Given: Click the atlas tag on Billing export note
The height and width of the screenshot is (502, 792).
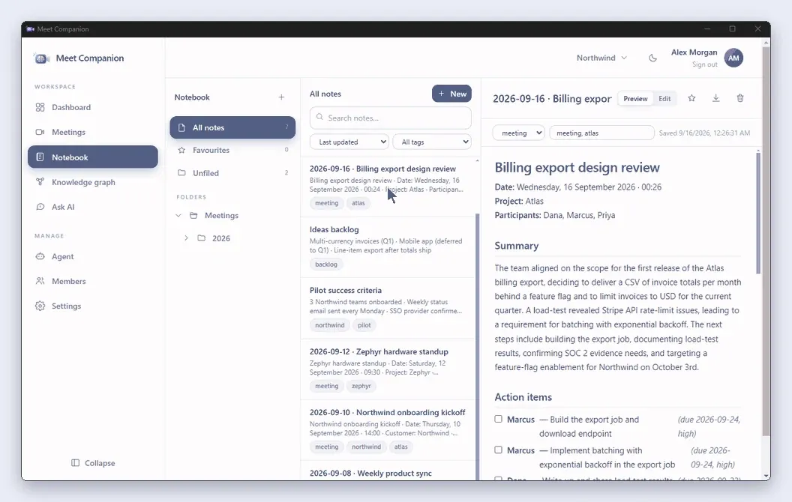Looking at the screenshot, I should tap(358, 203).
